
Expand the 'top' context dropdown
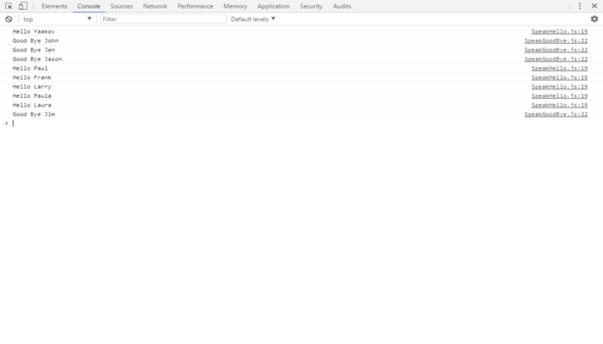tap(56, 19)
